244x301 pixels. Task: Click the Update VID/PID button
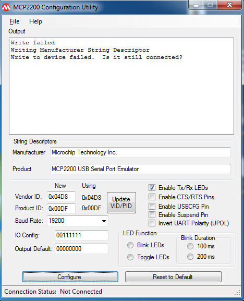121,203
